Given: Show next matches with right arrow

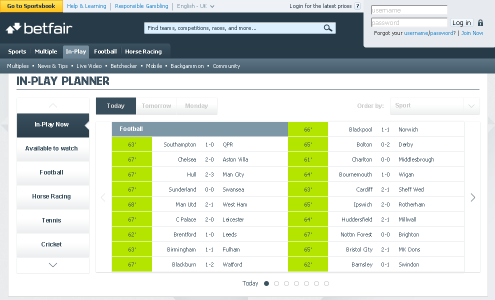Looking at the screenshot, I should (x=472, y=197).
